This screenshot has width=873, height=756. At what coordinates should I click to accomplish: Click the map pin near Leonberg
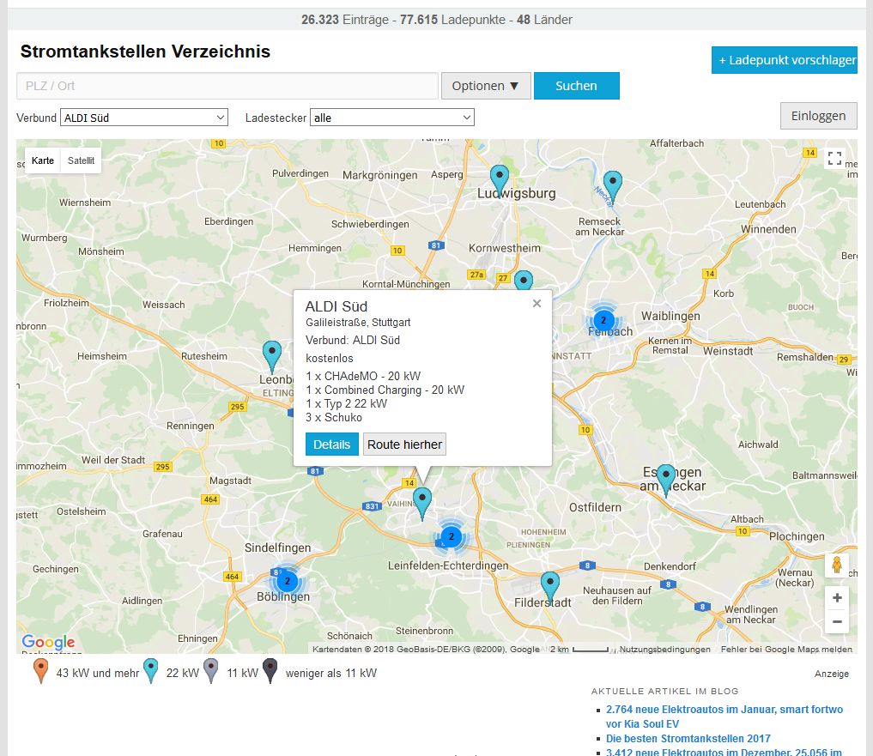tap(272, 356)
